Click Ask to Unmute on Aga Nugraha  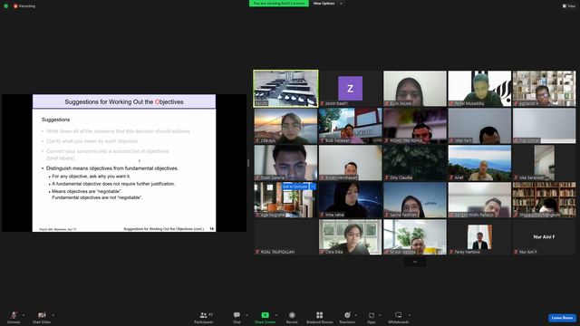[x=295, y=187]
